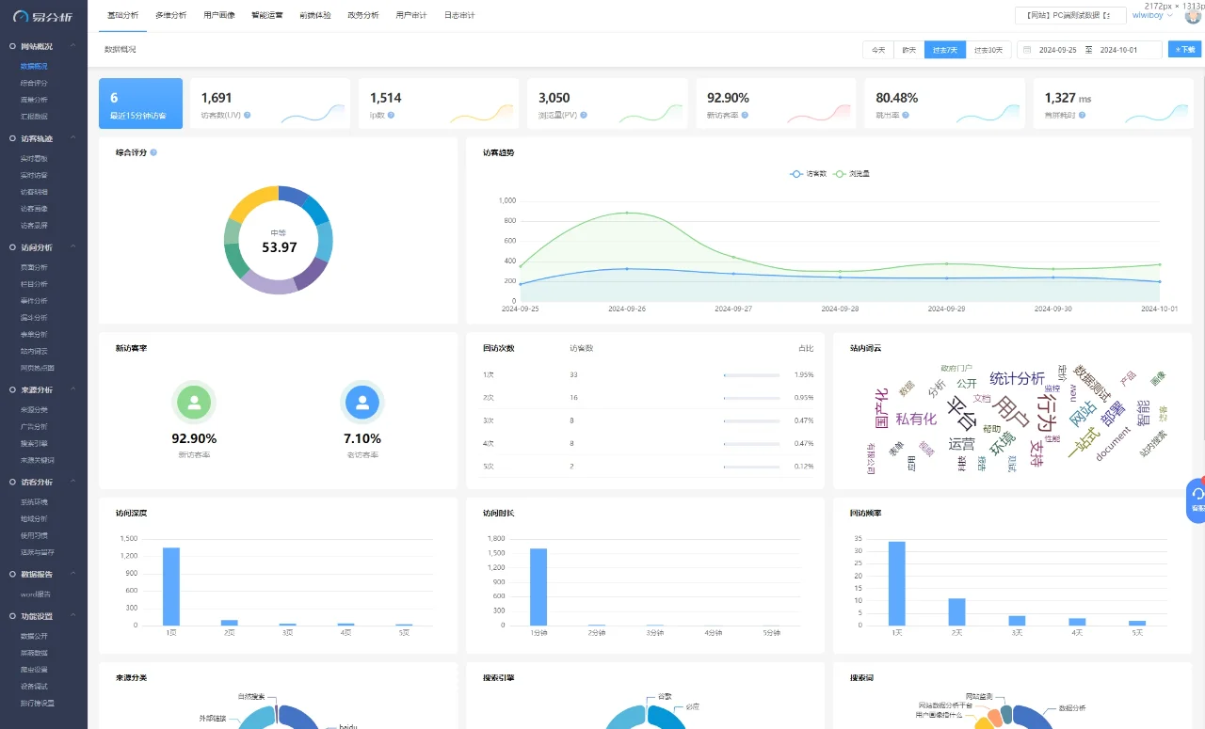Switch to the 智能运营 top tab
Image resolution: width=1205 pixels, height=729 pixels.
266,15
